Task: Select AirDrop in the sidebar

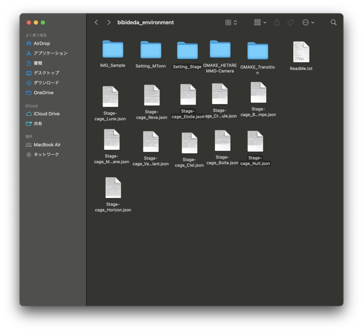Action: (42, 44)
